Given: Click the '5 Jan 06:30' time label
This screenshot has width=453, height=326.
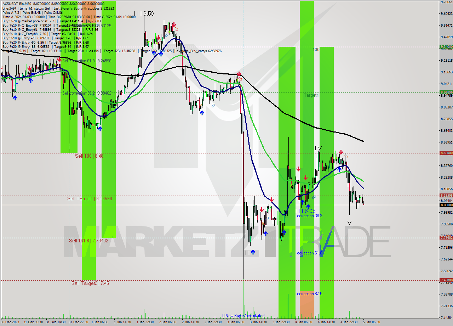Looking at the screenshot, I should (x=372, y=322).
